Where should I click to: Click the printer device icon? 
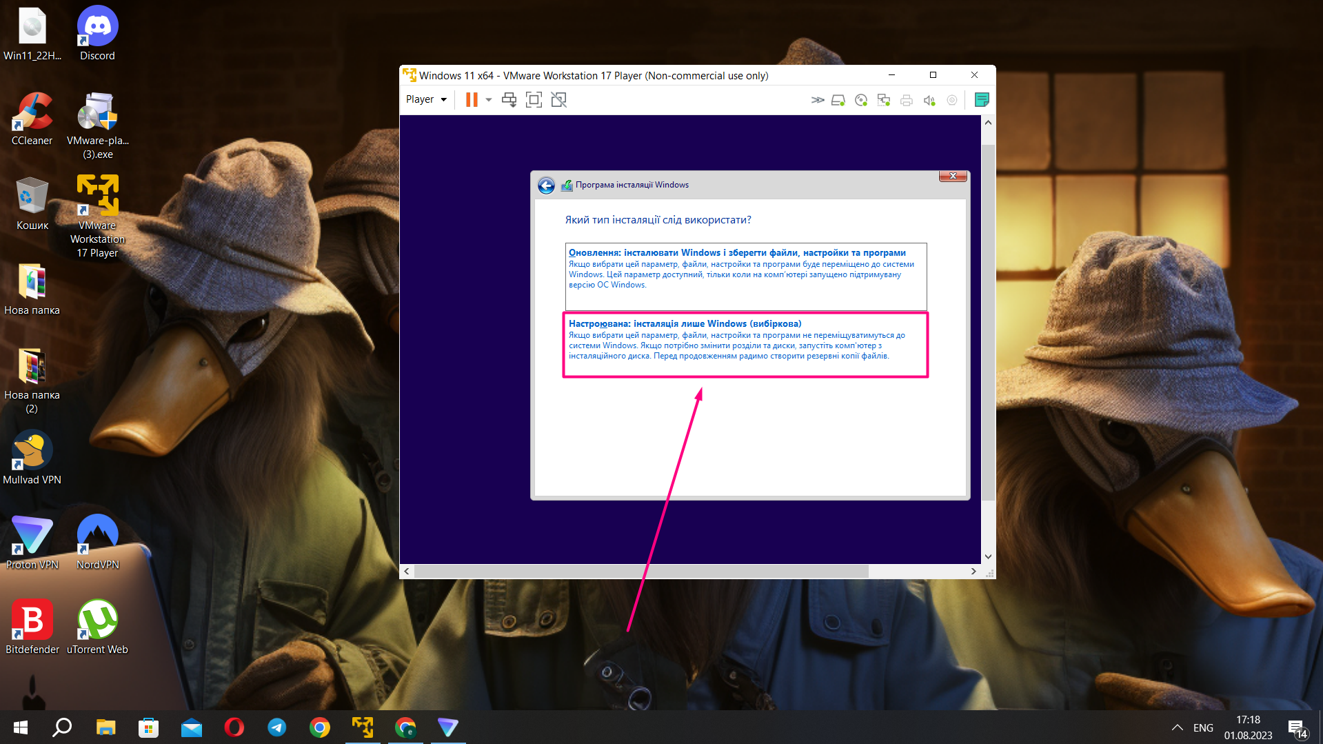tap(907, 100)
